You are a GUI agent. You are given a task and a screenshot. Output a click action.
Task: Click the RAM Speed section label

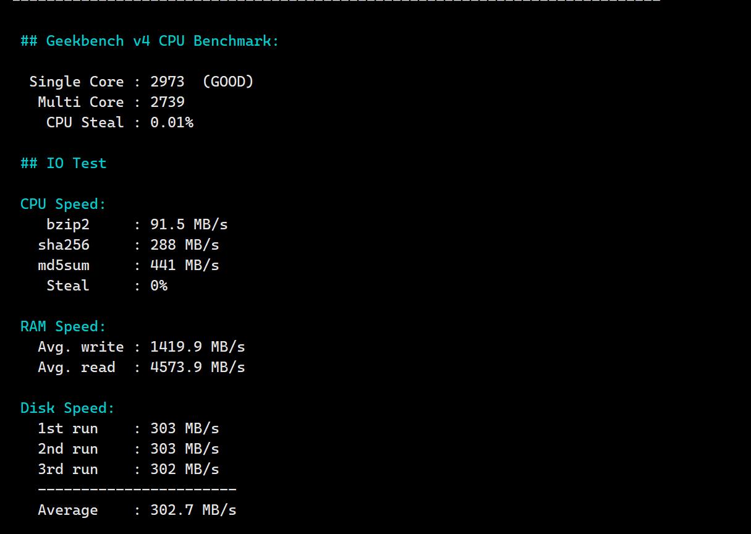[x=63, y=326]
